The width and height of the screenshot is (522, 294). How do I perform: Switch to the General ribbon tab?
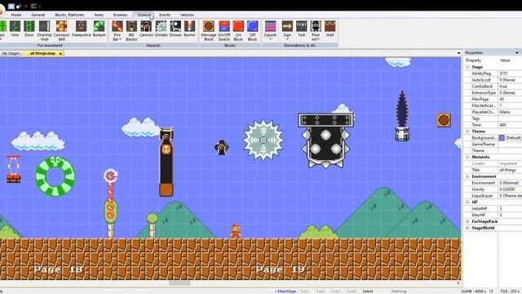[38, 15]
